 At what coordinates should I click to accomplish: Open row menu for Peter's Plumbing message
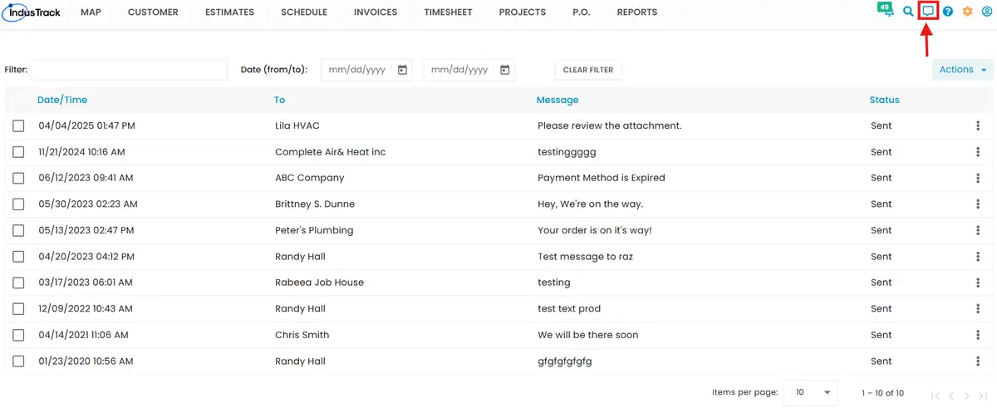(978, 230)
